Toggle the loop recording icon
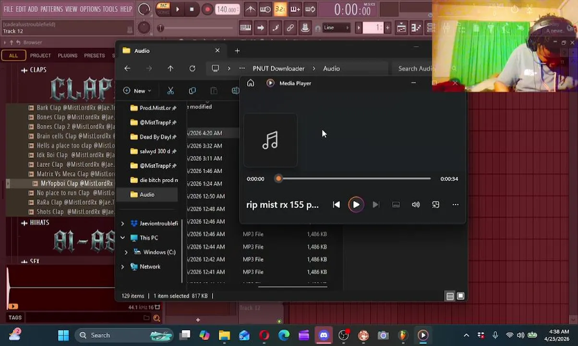This screenshot has width=578, height=346. point(310,9)
